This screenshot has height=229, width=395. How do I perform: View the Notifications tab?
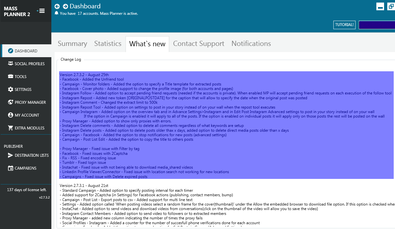point(251,44)
